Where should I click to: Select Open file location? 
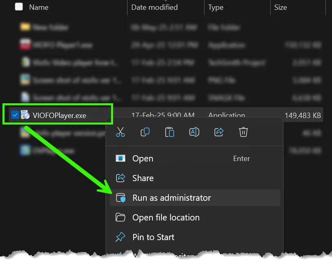[x=195, y=218]
